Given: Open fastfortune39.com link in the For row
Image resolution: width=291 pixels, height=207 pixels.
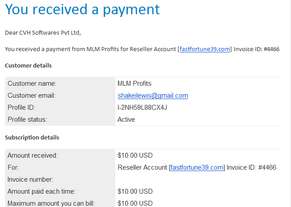Looking at the screenshot, I should point(197,167).
